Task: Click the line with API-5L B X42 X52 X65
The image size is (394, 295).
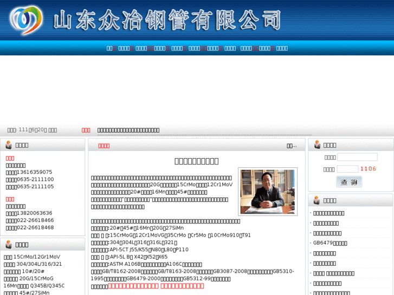Action: [129, 257]
